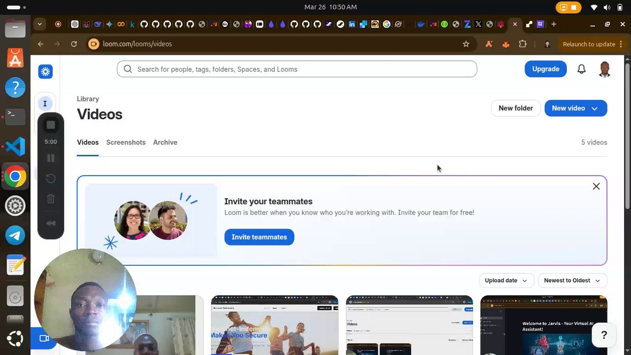Screen dimensions: 631x355
Task: Click Relaunch to update in Chrome
Action: click(592, 44)
